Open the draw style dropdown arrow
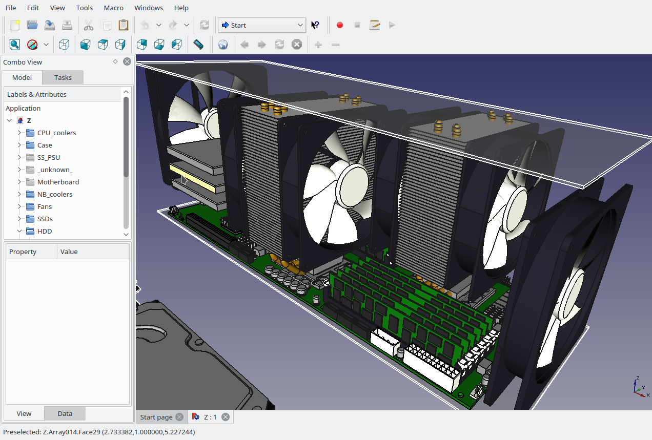This screenshot has height=440, width=652. coord(46,45)
